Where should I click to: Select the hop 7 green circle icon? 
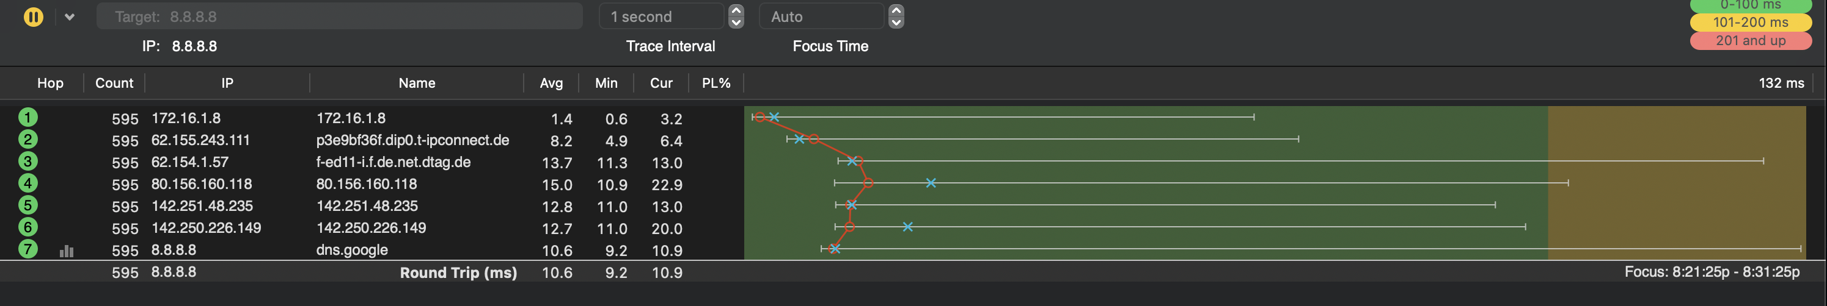tap(27, 249)
